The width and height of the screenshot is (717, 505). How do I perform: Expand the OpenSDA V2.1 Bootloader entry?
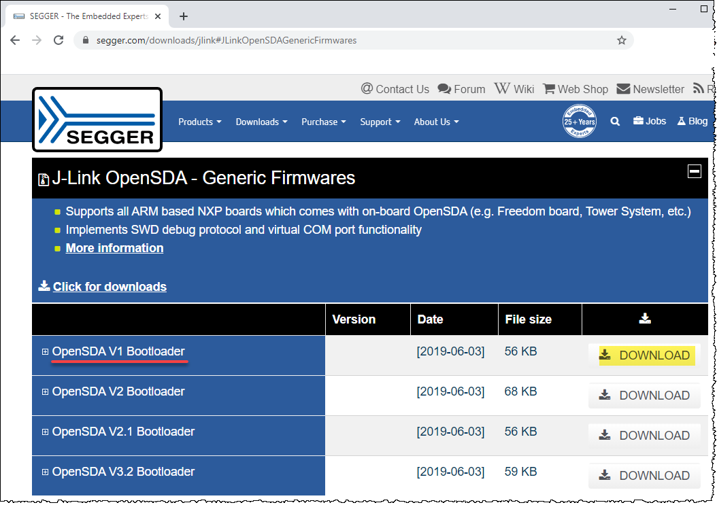(x=45, y=432)
